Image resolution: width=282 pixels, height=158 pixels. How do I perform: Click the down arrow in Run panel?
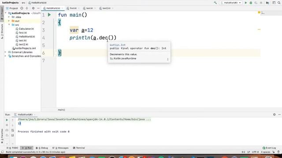[13, 125]
